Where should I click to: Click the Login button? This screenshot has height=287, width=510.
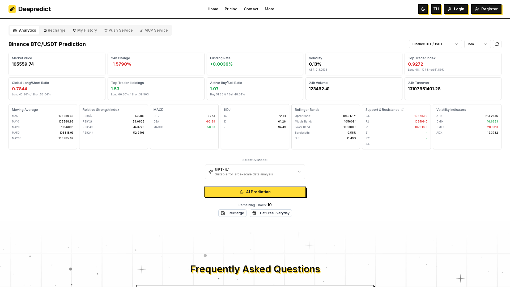pos(456,9)
